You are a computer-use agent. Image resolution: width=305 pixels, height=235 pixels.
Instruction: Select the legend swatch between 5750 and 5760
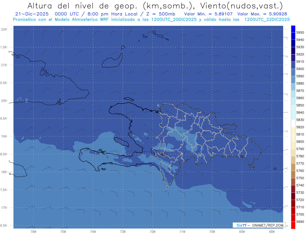tap(293, 174)
